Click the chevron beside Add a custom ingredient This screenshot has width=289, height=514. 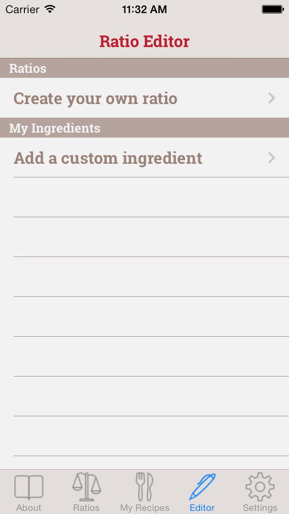point(272,158)
